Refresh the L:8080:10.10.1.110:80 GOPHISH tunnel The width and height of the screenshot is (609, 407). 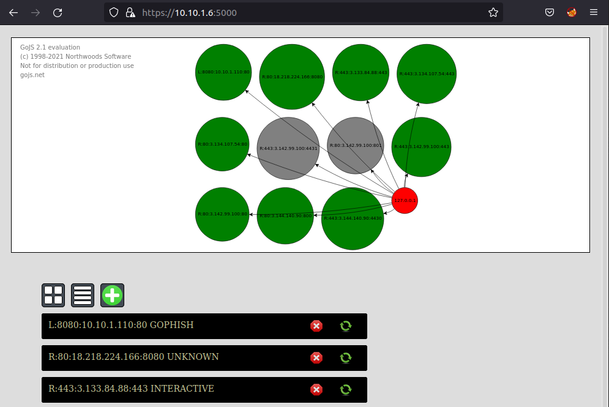coord(346,326)
